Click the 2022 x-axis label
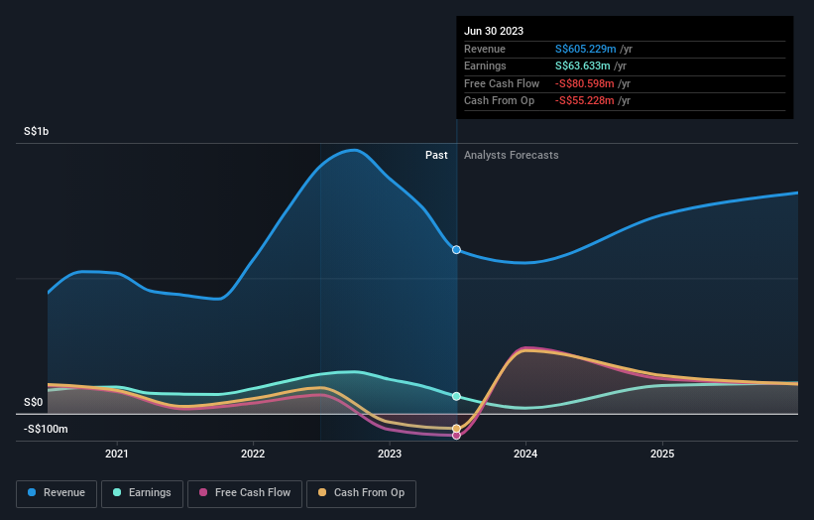 click(x=253, y=454)
